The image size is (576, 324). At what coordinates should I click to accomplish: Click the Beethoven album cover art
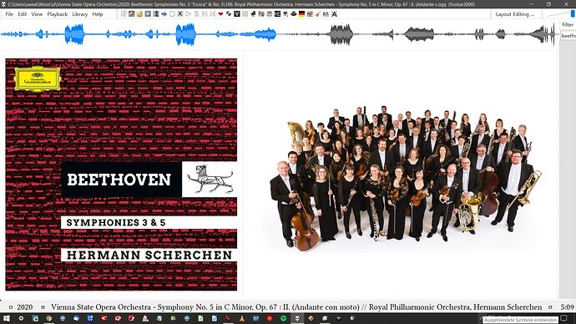(x=121, y=175)
